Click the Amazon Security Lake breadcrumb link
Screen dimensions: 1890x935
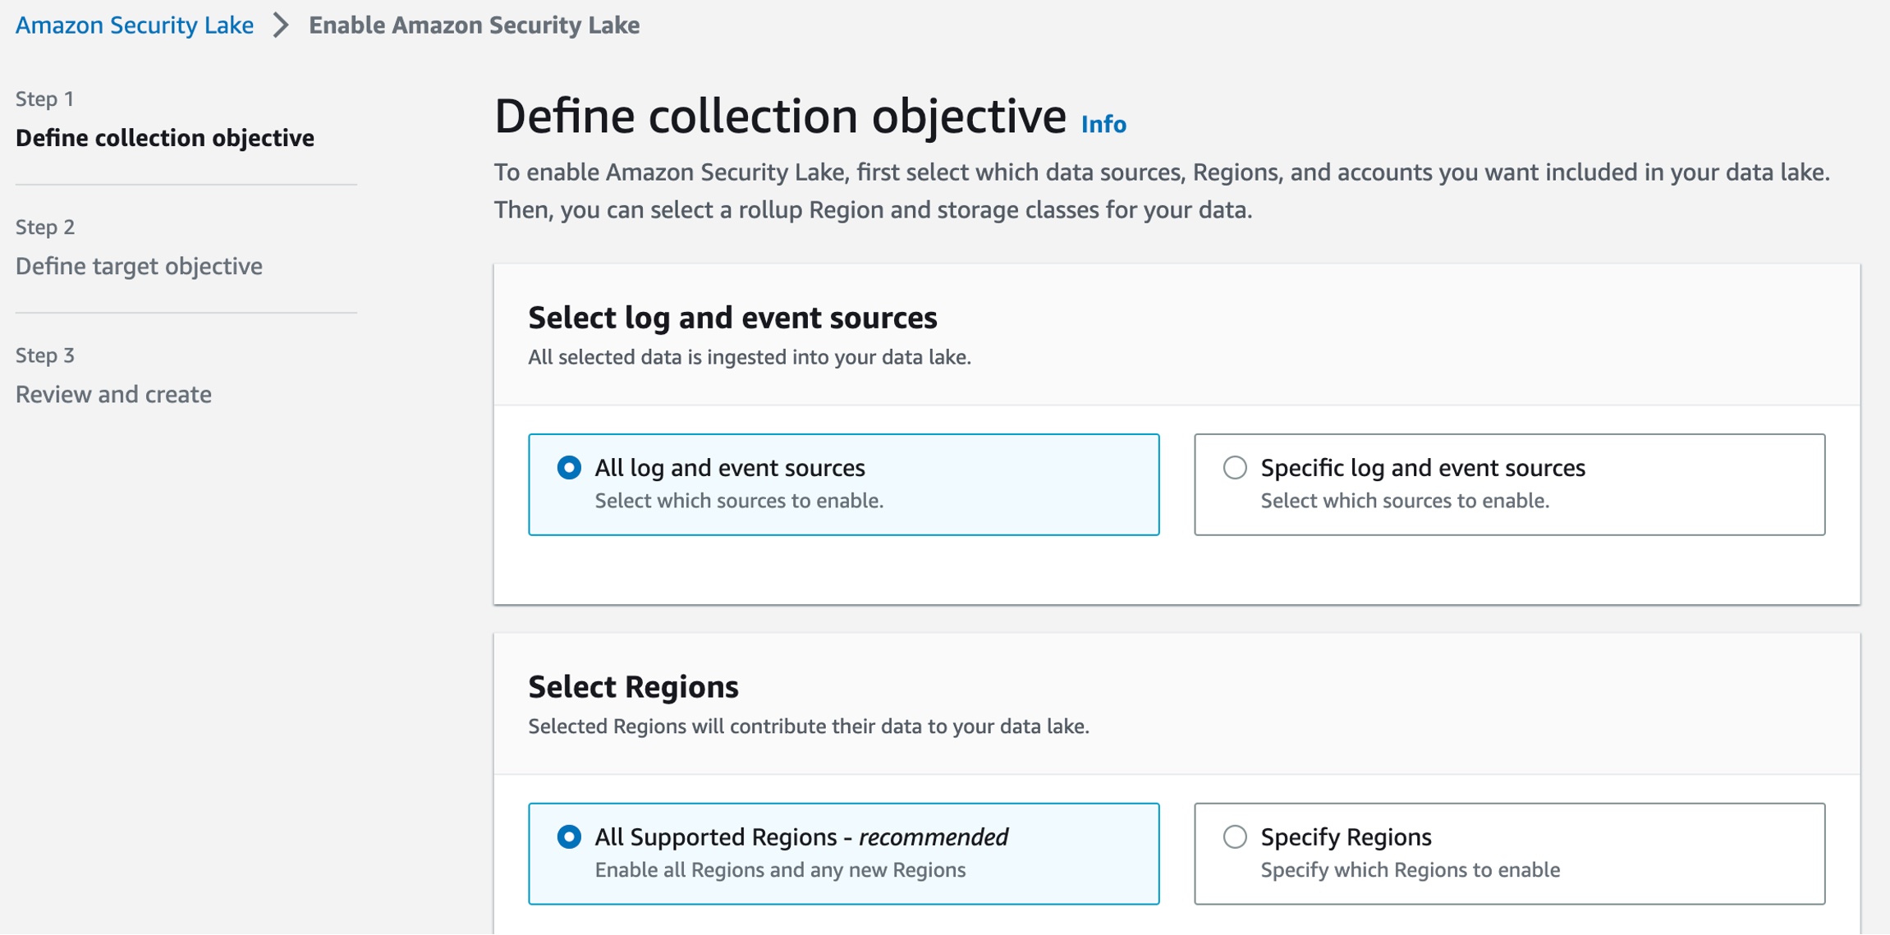[x=135, y=25]
